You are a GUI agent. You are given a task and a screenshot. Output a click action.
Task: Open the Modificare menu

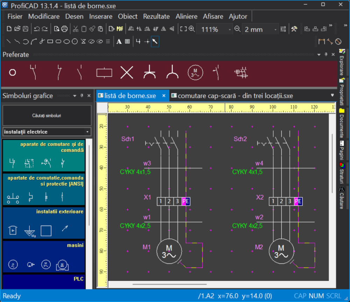tap(44, 16)
